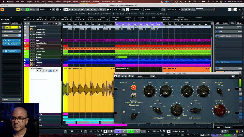The height and width of the screenshot is (137, 244).
Task: Click the low Boost knob on PURPLE3
Action: pyautogui.click(x=149, y=91)
